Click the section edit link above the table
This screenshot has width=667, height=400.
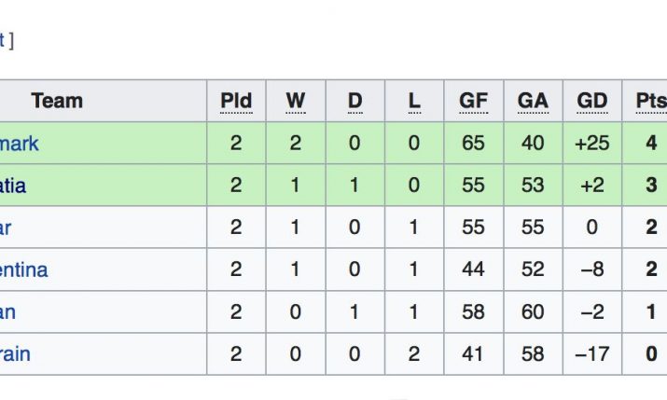pyautogui.click(x=3, y=40)
